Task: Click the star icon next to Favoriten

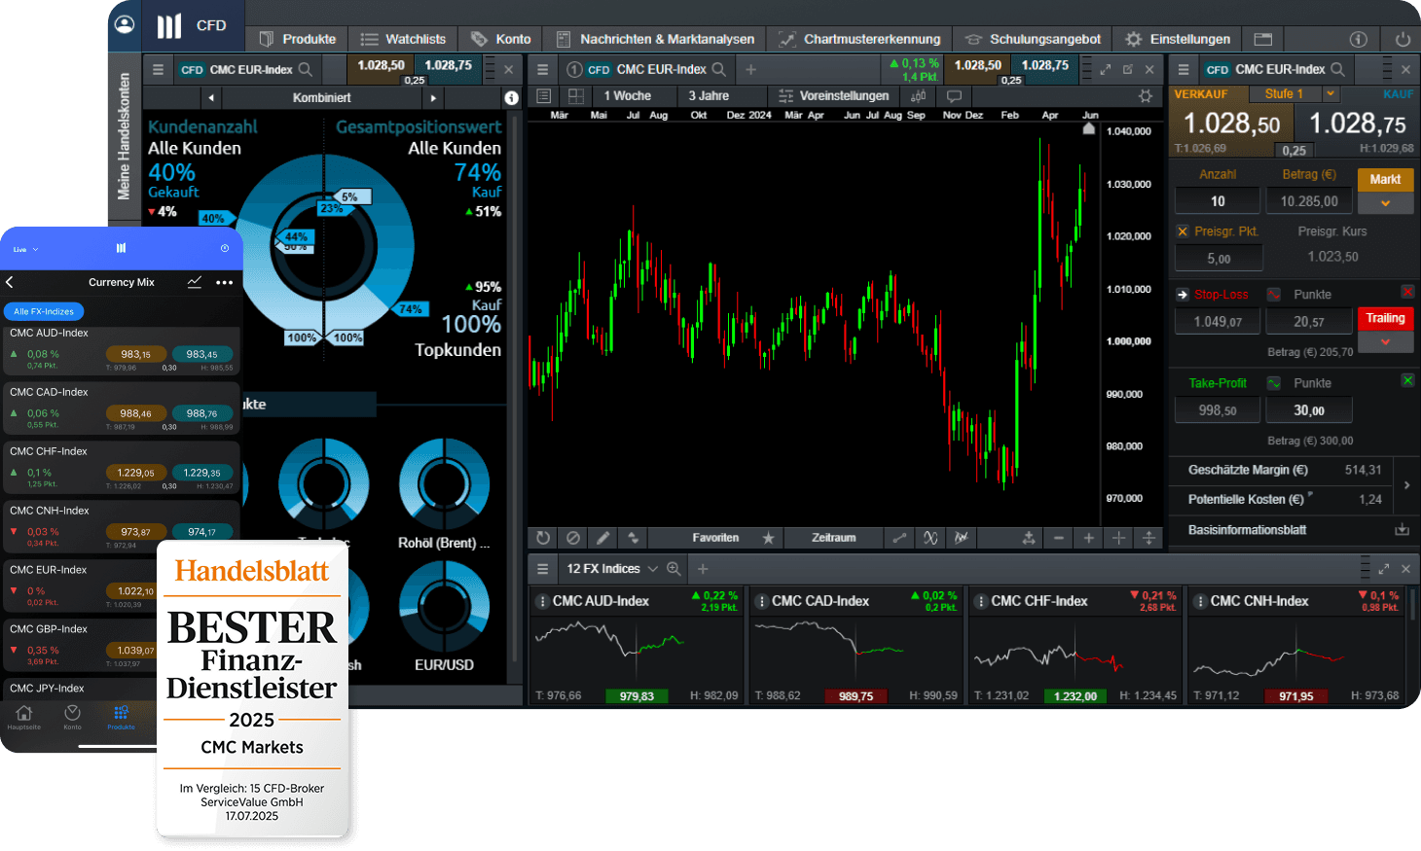Action: click(x=769, y=538)
